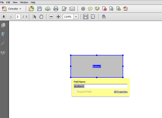The image size is (162, 118).
Task: Open the zoom level dropdown arrow
Action: pyautogui.click(x=76, y=17)
